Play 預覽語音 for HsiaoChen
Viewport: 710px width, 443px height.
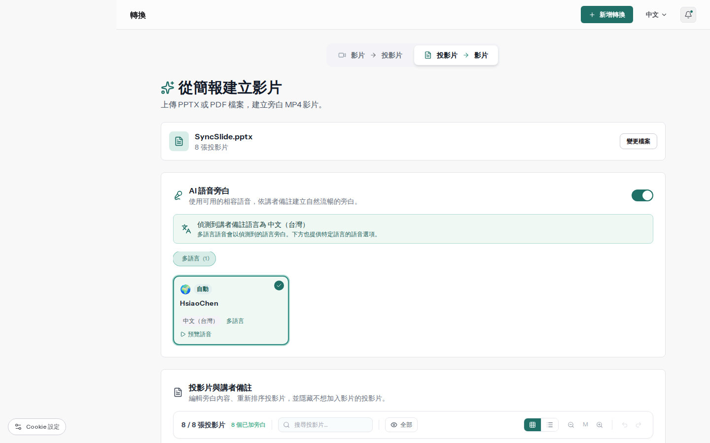pos(196,334)
